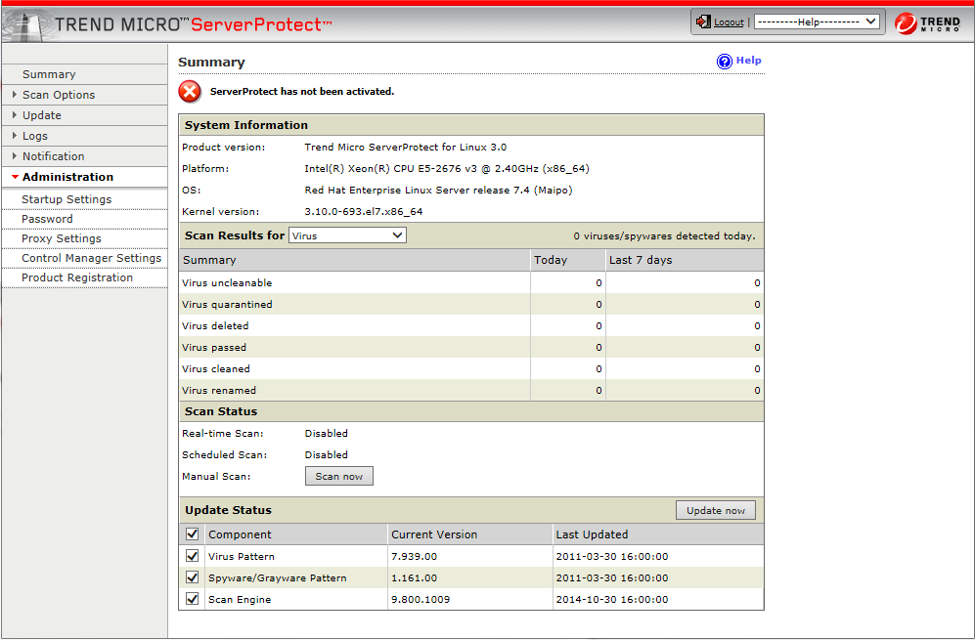The image size is (975, 640).
Task: Uncheck the Scan Engine checkbox
Action: point(192,599)
